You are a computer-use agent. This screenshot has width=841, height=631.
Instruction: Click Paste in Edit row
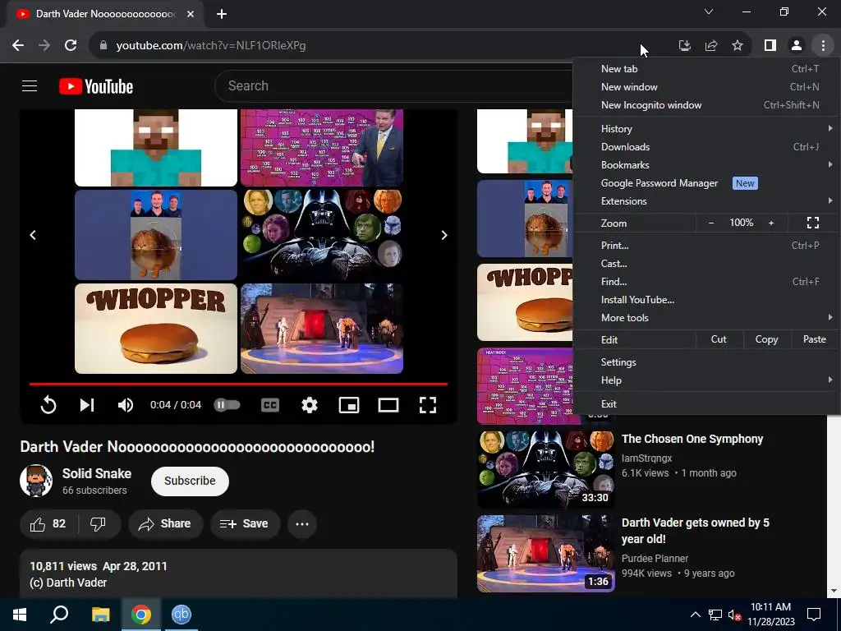click(814, 339)
